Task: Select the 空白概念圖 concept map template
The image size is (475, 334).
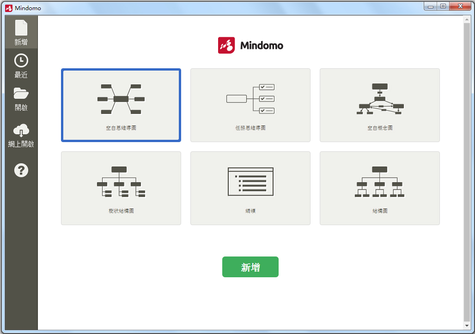Action: click(379, 105)
